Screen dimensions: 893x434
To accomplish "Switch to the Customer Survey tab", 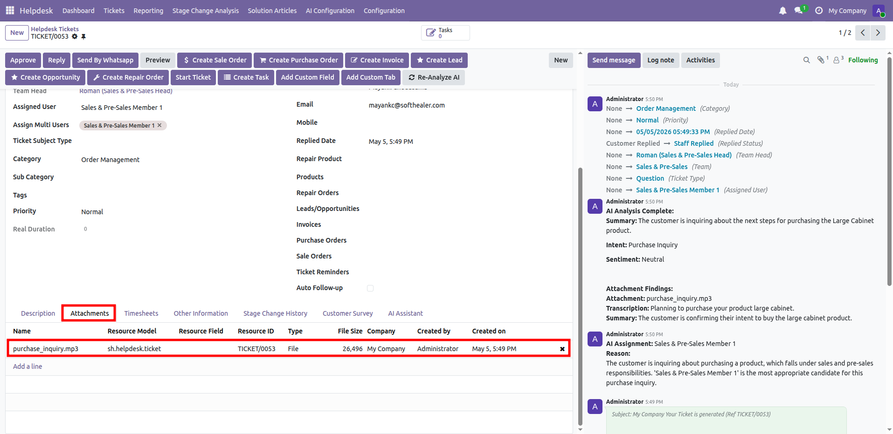I will pos(347,313).
